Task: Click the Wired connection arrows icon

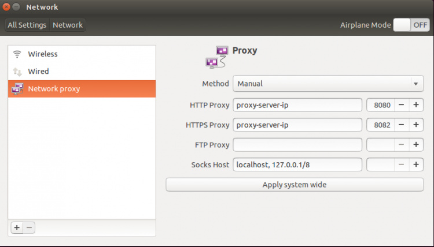Action: pos(17,72)
